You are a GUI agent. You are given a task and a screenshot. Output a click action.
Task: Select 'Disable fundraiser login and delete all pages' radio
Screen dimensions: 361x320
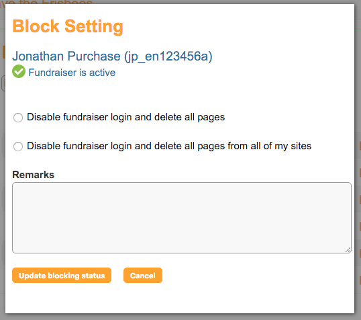tap(18, 118)
